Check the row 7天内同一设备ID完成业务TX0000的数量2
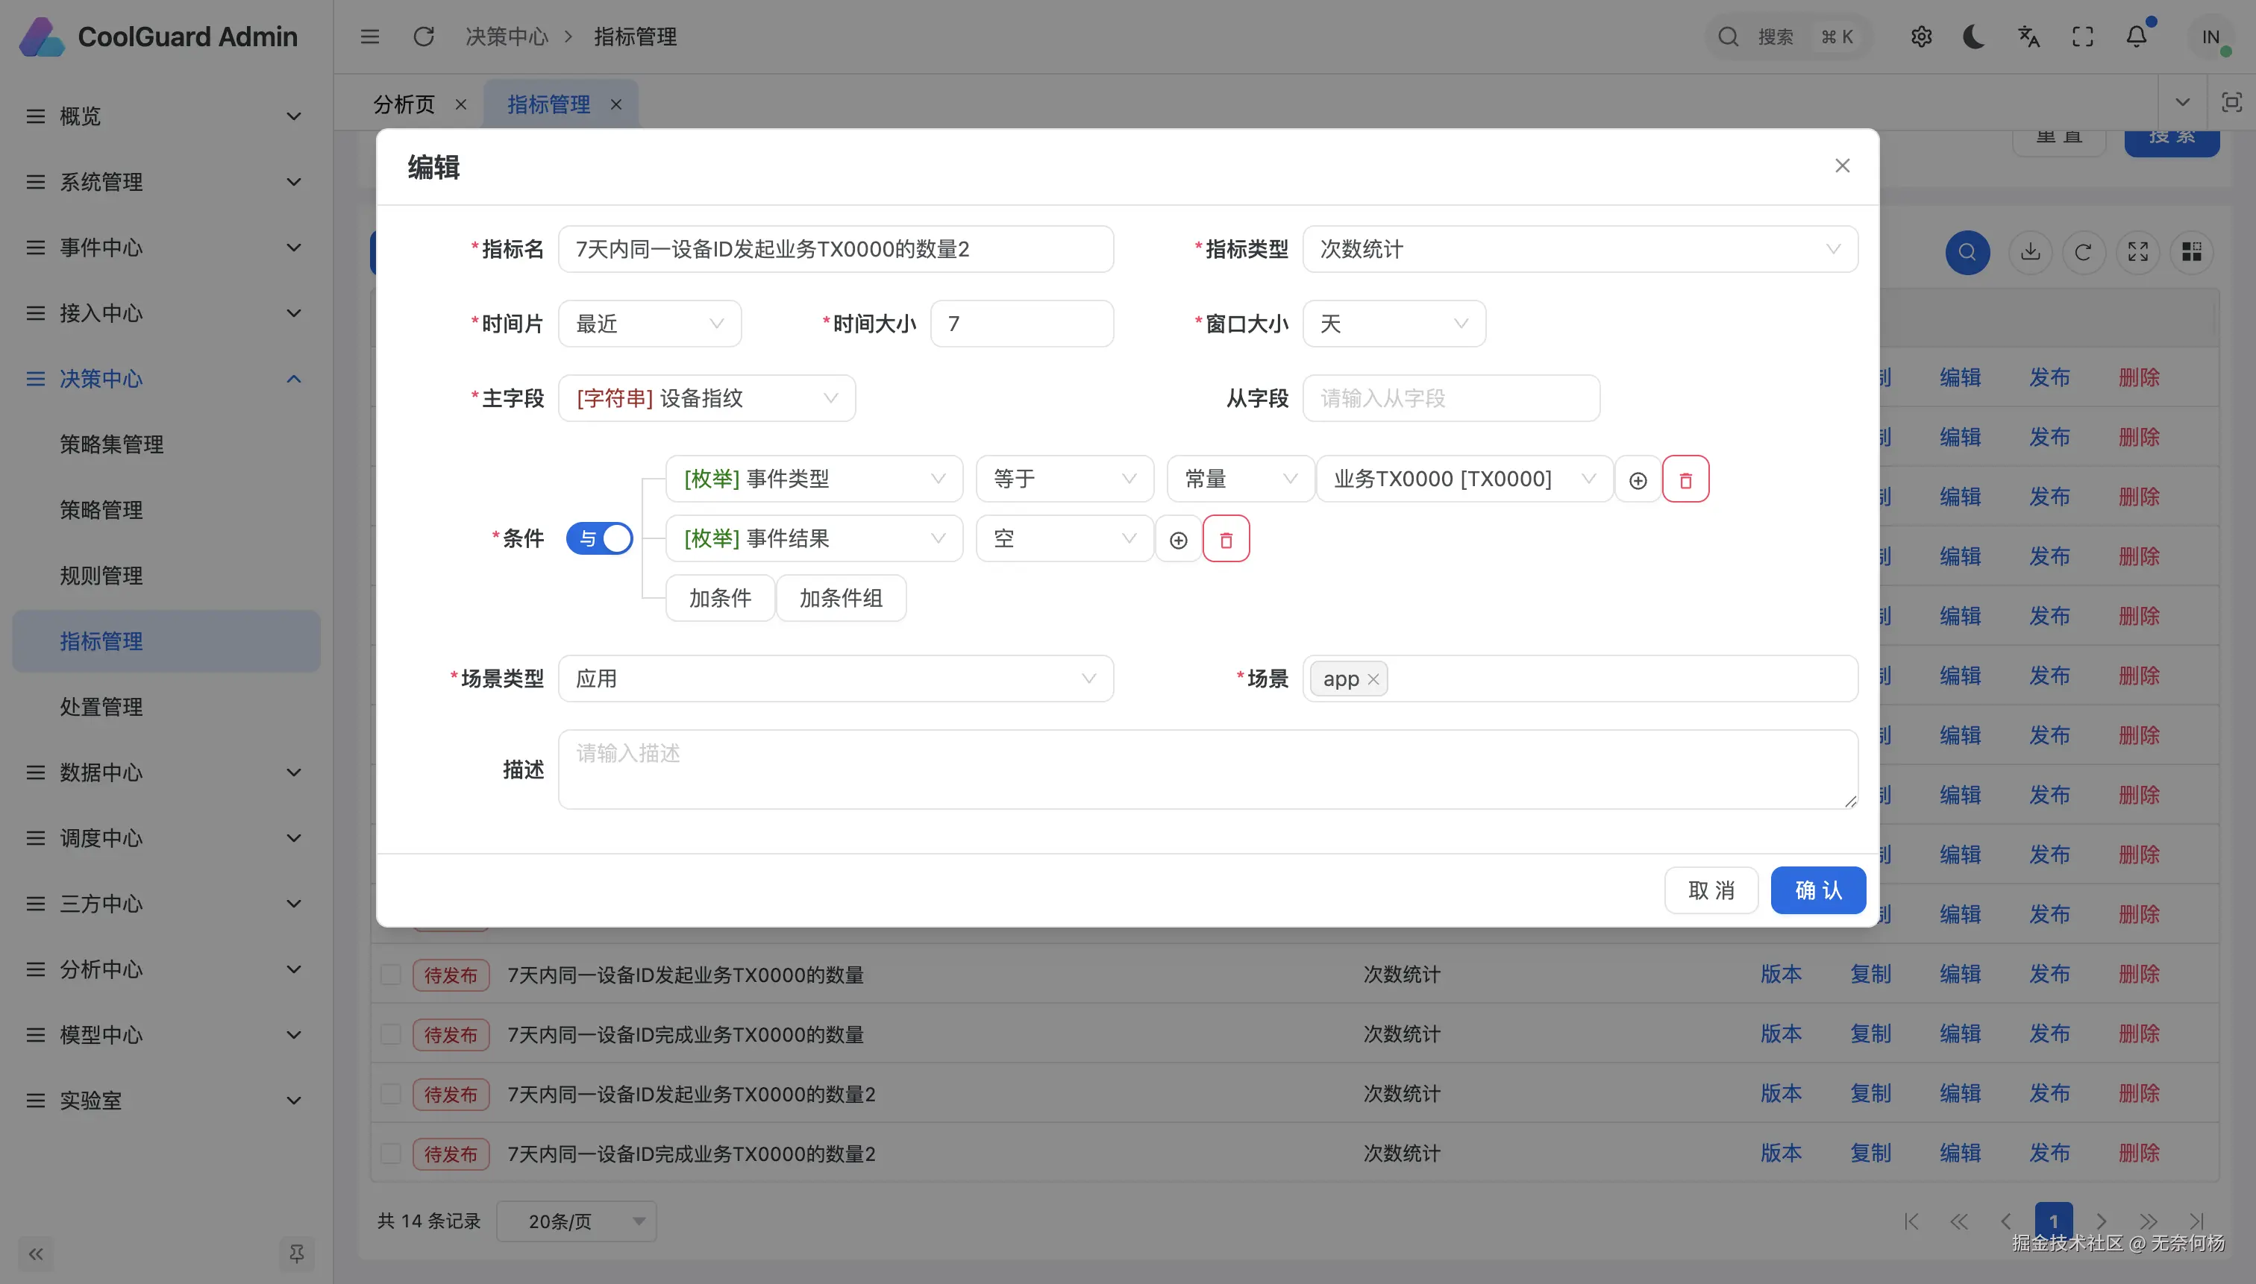This screenshot has height=1284, width=2256. (x=391, y=1154)
